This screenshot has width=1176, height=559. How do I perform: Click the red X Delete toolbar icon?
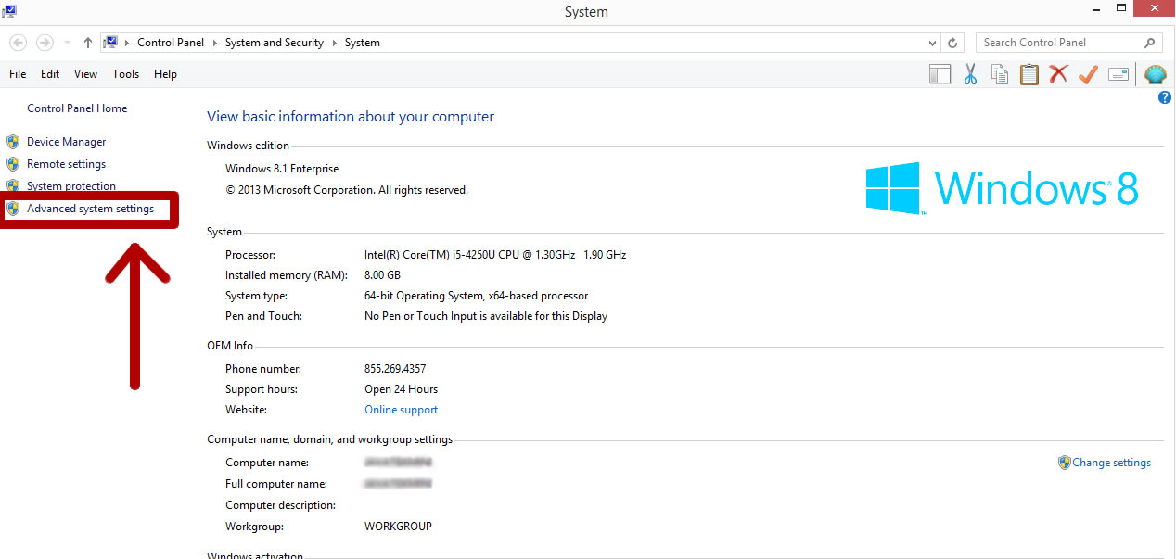pyautogui.click(x=1058, y=75)
